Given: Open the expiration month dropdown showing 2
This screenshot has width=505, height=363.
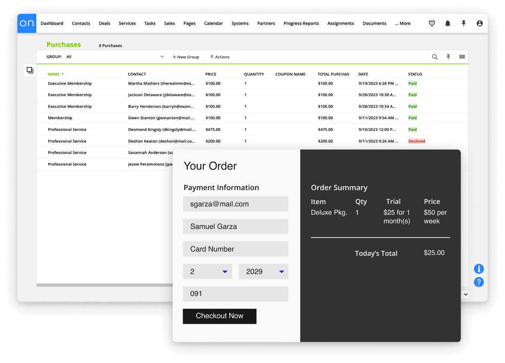Looking at the screenshot, I should tap(208, 271).
